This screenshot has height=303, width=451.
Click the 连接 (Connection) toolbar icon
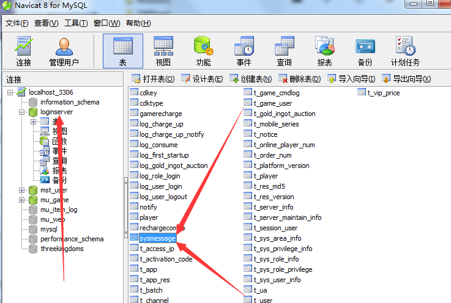click(24, 51)
